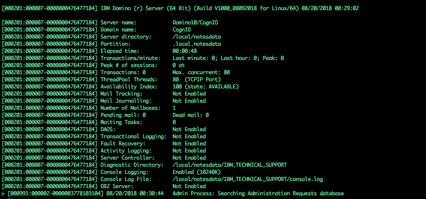Screen dimensions: 426x199
Task: Click the Dead mail: 0 text
Action: (x=191, y=115)
